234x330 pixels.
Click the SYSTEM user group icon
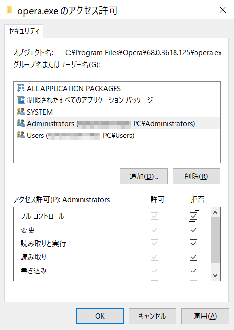[x=21, y=112]
